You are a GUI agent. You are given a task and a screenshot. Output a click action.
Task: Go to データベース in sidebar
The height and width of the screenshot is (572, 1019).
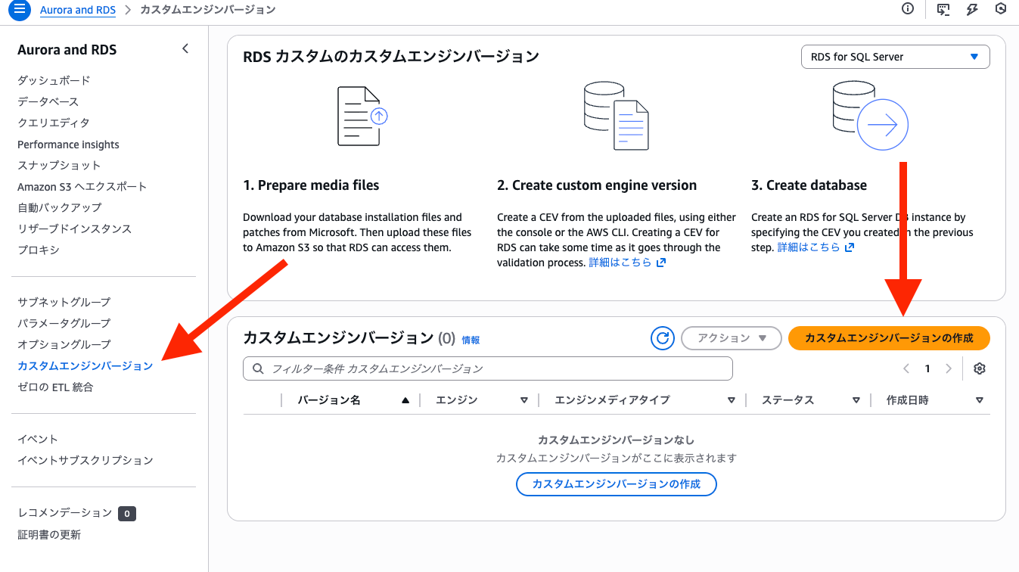[48, 101]
